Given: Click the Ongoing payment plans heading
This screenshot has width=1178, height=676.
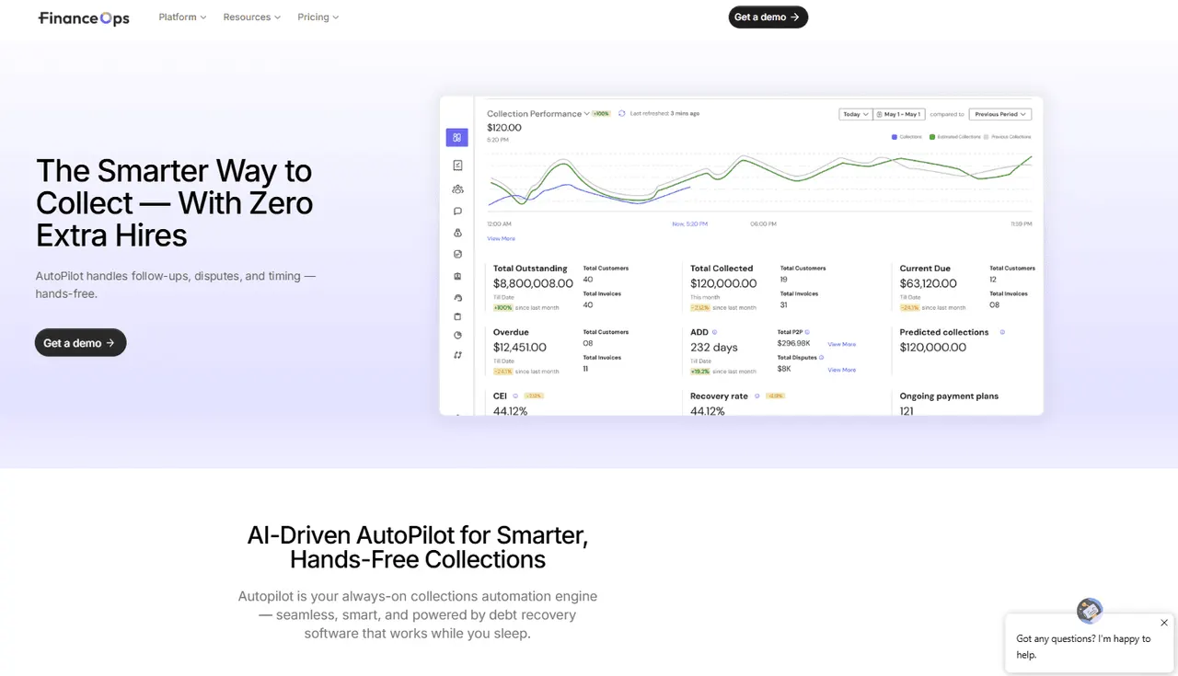Looking at the screenshot, I should pyautogui.click(x=949, y=396).
